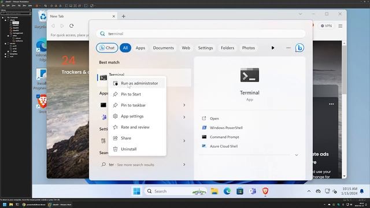The height and width of the screenshot is (208, 370).
Task: Open the Chat filter with Bing icon
Action: (107, 48)
